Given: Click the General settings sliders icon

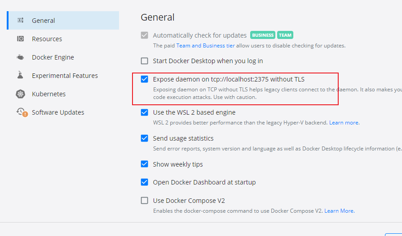Looking at the screenshot, I should (21, 20).
